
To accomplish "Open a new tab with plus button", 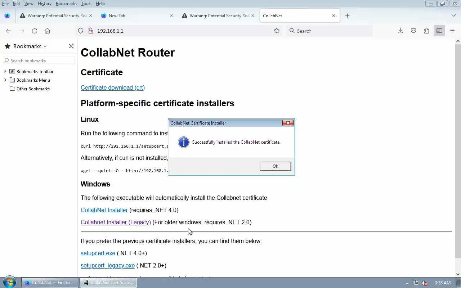I will [x=347, y=15].
